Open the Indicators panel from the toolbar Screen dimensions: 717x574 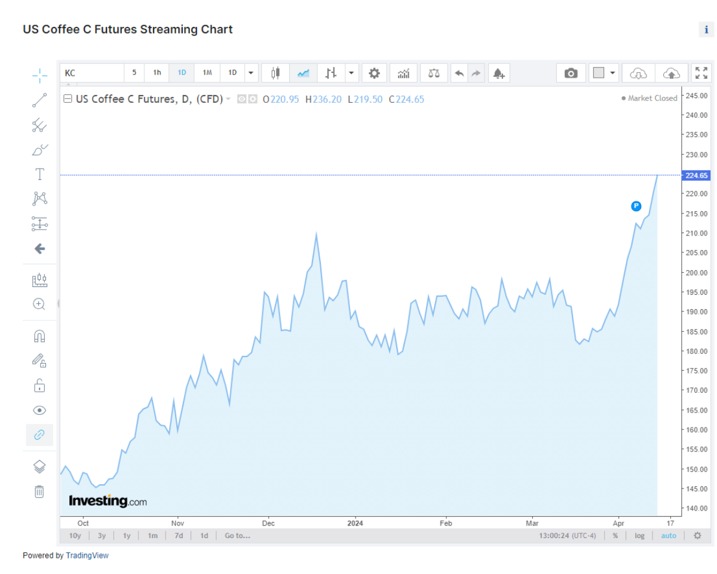404,73
